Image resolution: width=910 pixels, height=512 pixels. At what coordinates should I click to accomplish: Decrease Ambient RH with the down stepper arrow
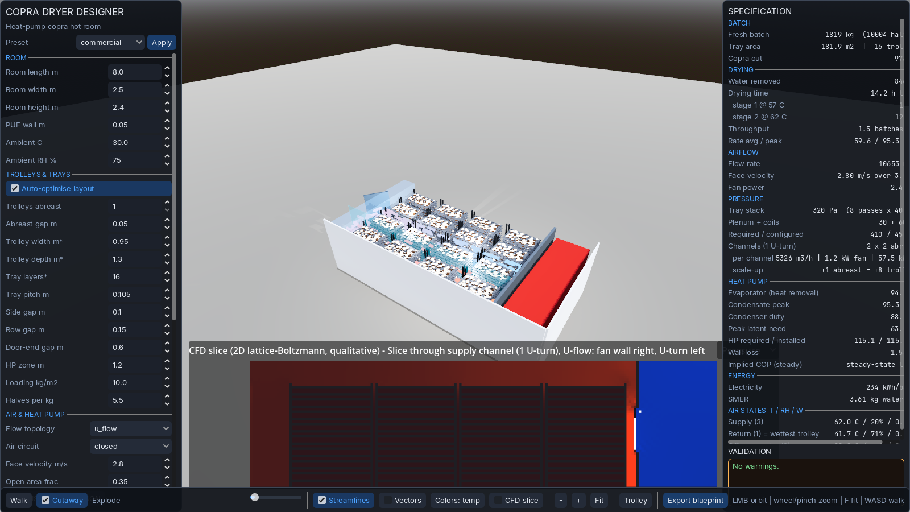(167, 164)
